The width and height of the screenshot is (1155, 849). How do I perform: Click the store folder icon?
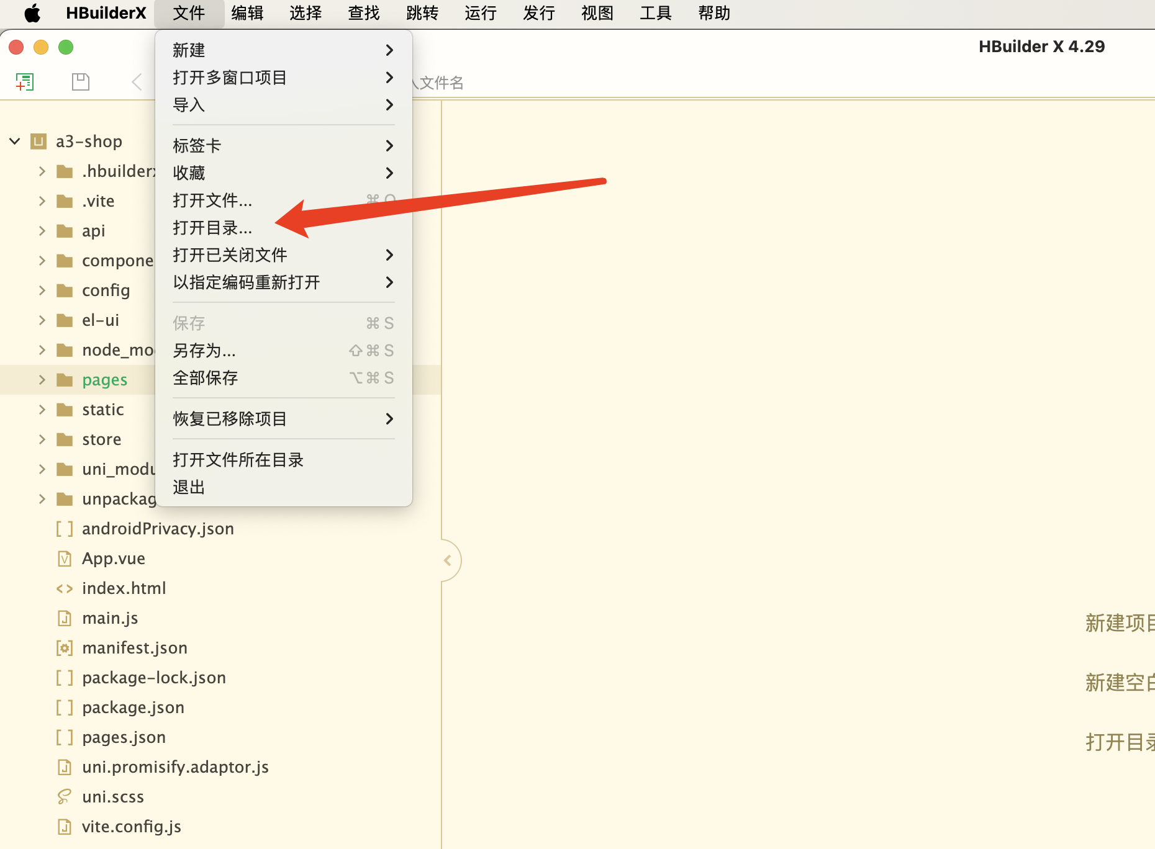coord(65,439)
